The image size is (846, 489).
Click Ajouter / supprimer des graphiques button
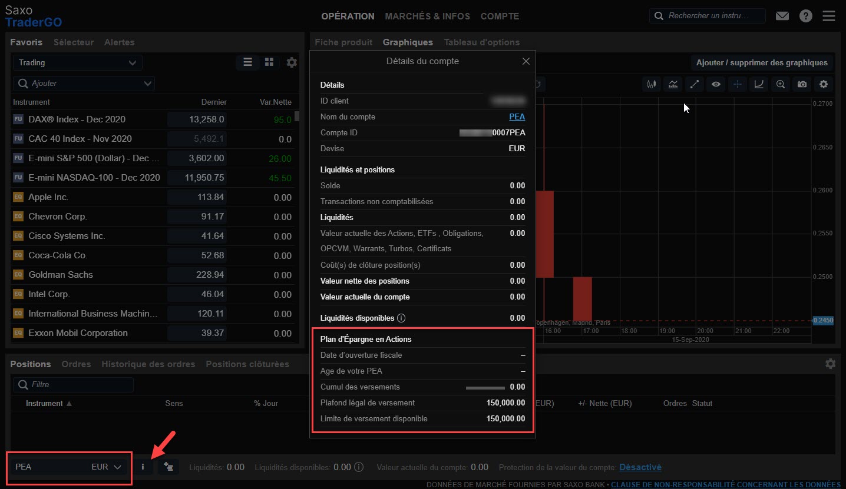[762, 62]
